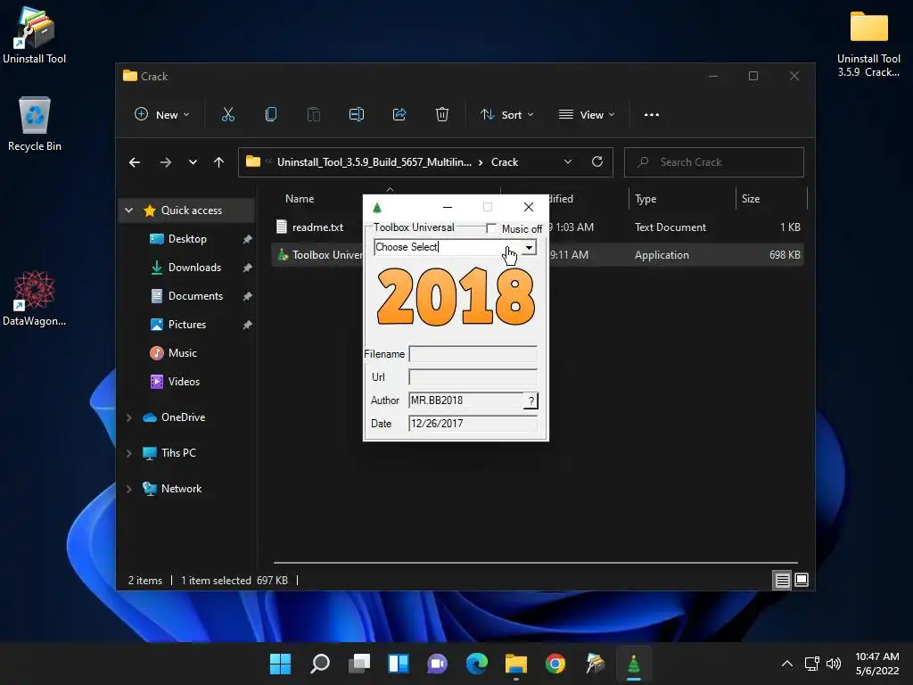913x685 pixels.
Task: Open the Sort dropdown menu
Action: pyautogui.click(x=506, y=115)
